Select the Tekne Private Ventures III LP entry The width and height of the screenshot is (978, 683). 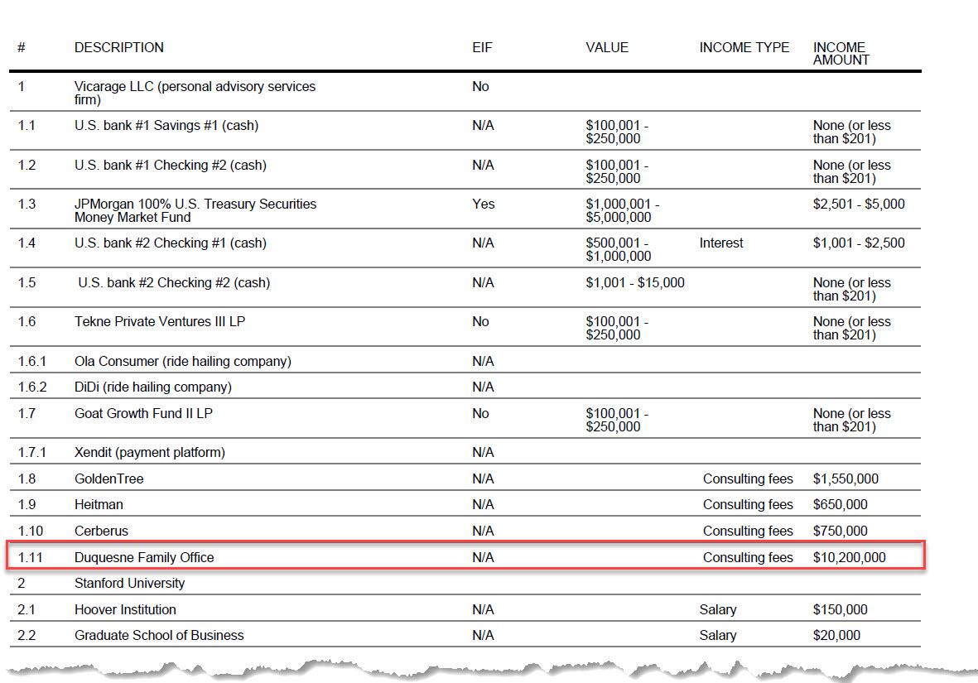click(160, 322)
